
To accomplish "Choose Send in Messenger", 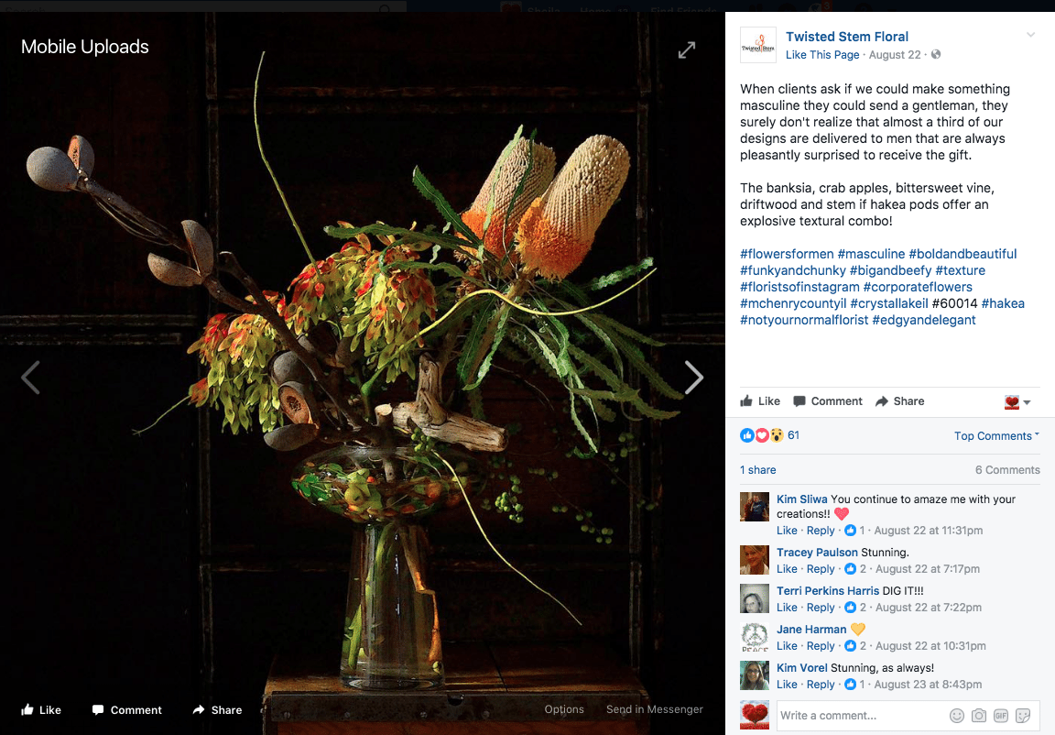I will (655, 709).
